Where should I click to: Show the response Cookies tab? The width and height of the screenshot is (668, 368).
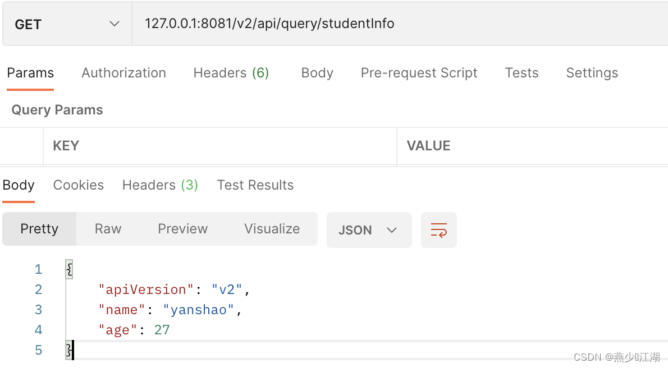(x=79, y=185)
